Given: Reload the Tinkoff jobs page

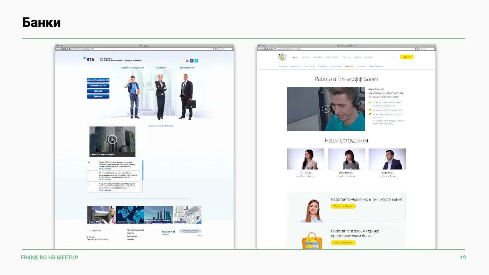Looking at the screenshot, I should click(415, 49).
